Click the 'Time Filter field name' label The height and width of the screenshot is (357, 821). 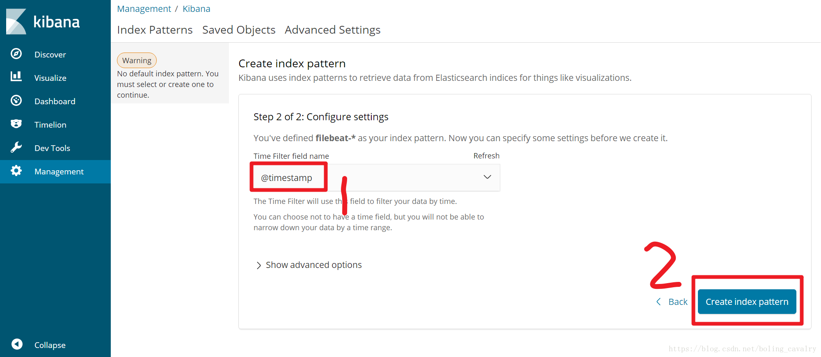(291, 156)
